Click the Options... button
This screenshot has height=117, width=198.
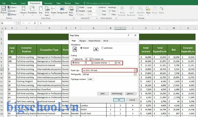(x=131, y=93)
